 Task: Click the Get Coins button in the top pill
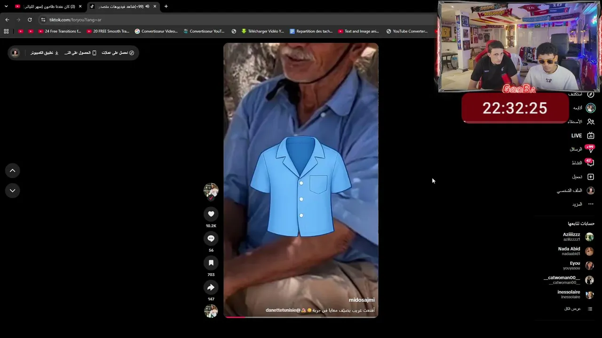point(118,53)
